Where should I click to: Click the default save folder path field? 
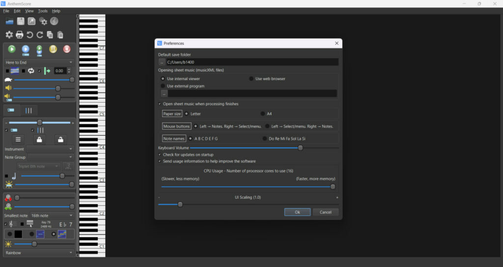coord(252,62)
